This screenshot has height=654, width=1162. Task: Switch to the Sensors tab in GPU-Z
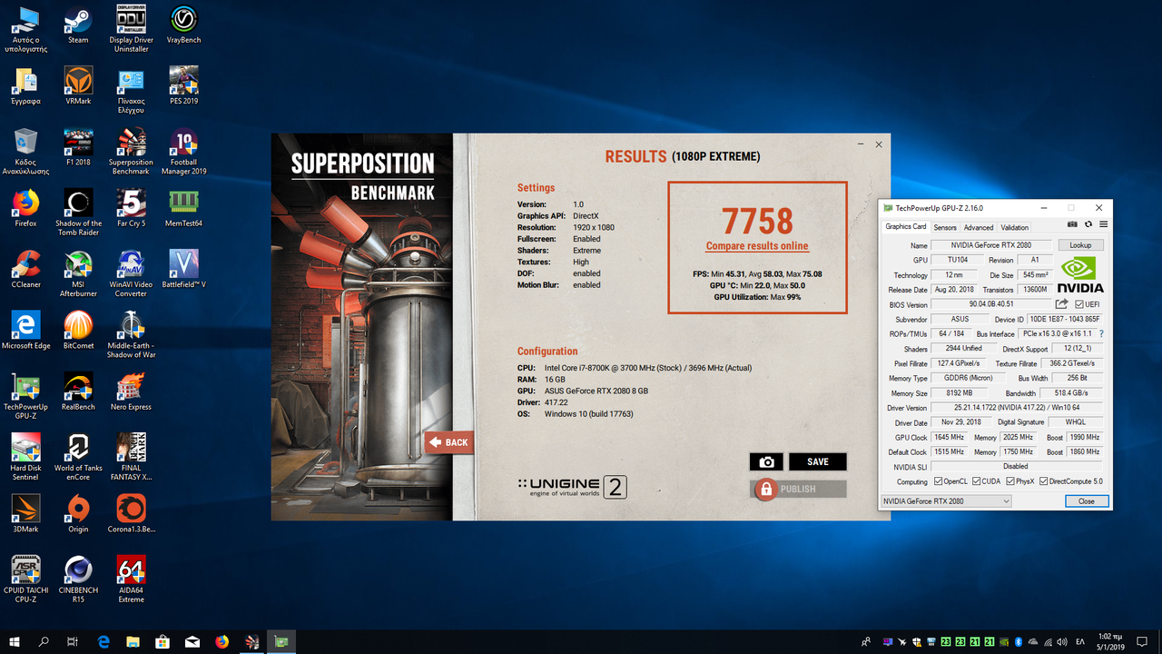pyautogui.click(x=945, y=227)
